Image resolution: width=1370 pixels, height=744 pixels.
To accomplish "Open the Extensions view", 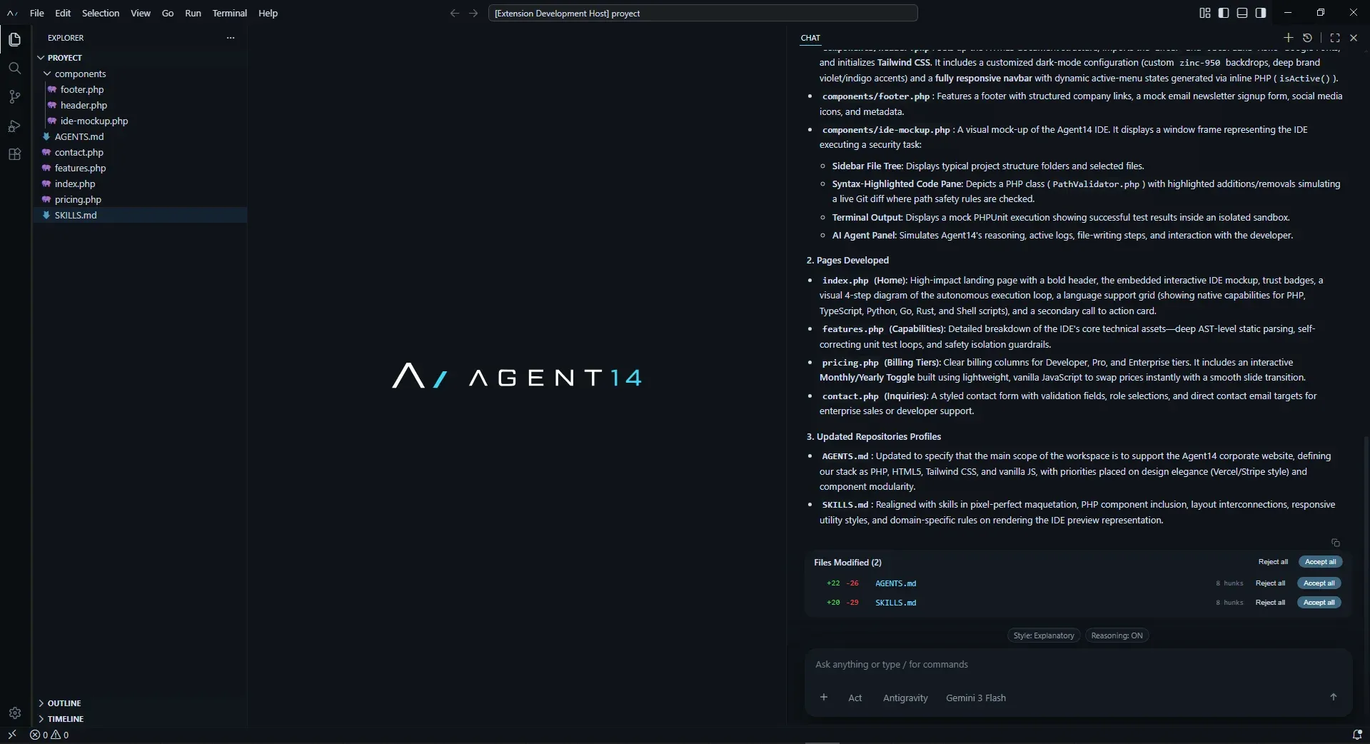I will pos(15,154).
